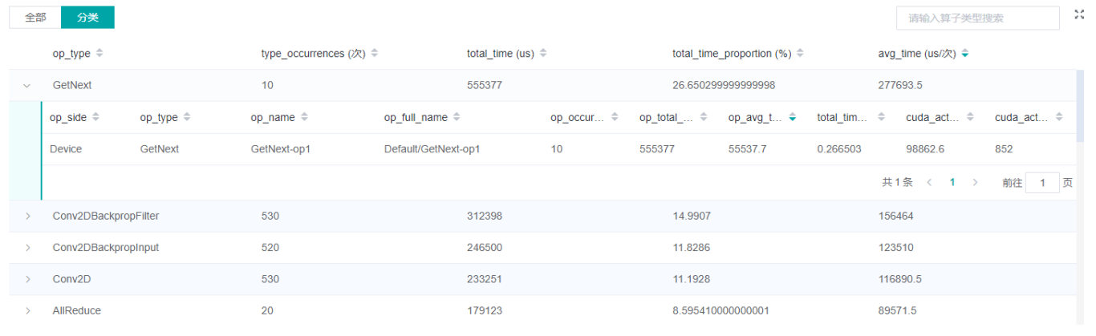Expand the Conv2DBackpropInput row
1096x336 pixels.
(27, 248)
